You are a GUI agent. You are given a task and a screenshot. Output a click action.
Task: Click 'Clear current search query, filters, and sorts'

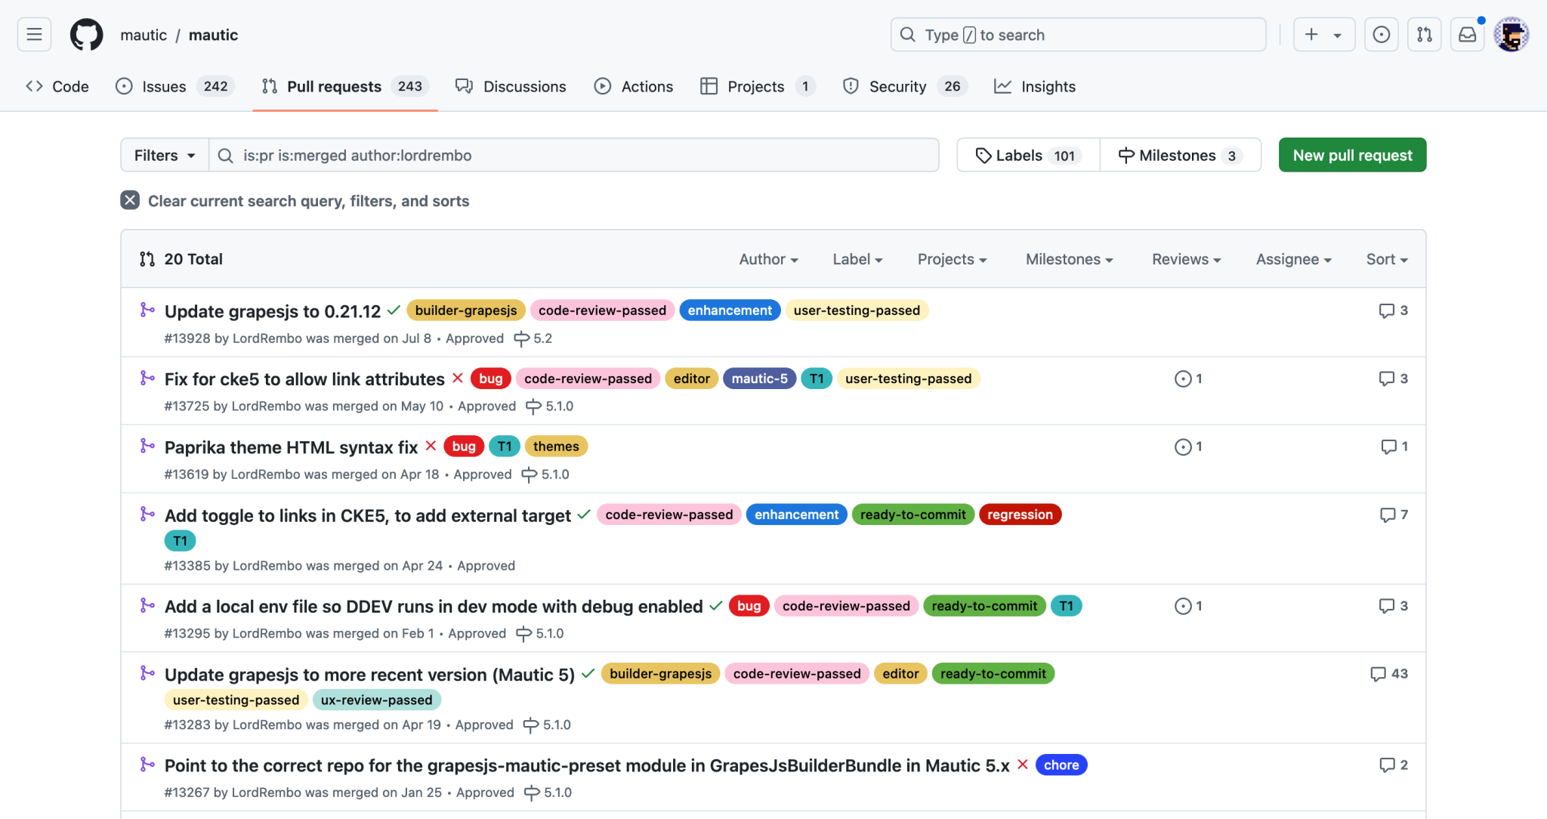point(308,201)
